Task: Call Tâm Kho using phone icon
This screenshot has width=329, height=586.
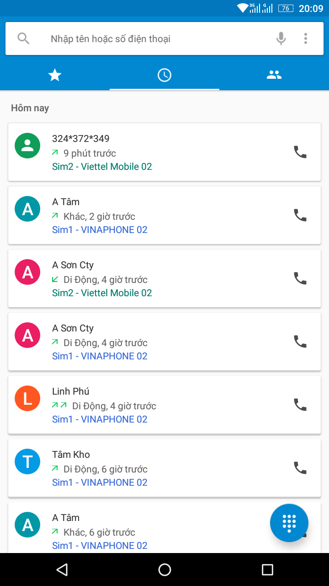Action: (300, 468)
